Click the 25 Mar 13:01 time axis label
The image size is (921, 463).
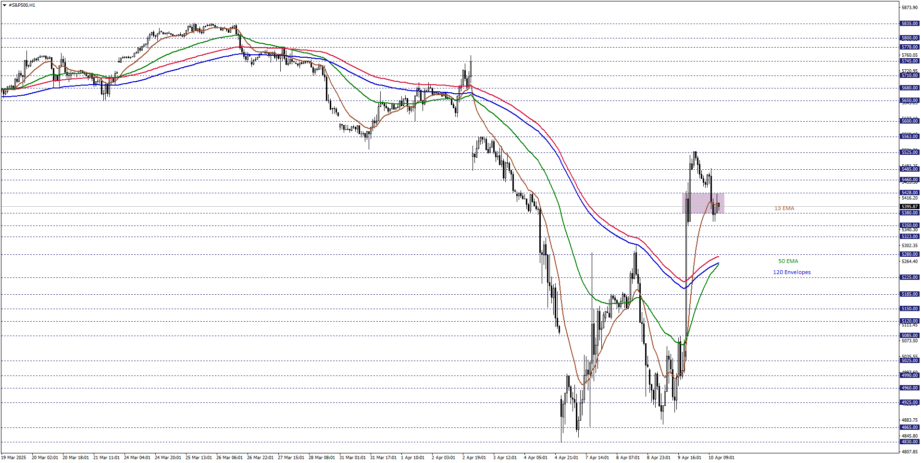pyautogui.click(x=199, y=458)
